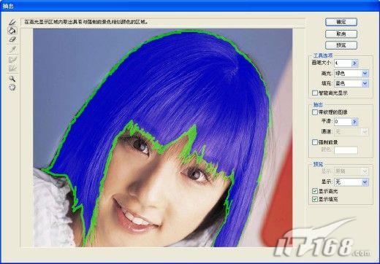Image resolution: width=380 pixels, height=264 pixels.
Task: Click the 取消 (Cancel) button
Action: pyautogui.click(x=341, y=34)
